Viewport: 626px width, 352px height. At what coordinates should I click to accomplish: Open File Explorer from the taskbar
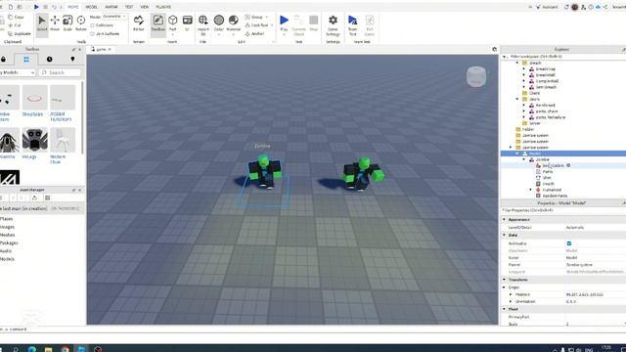tap(48, 349)
